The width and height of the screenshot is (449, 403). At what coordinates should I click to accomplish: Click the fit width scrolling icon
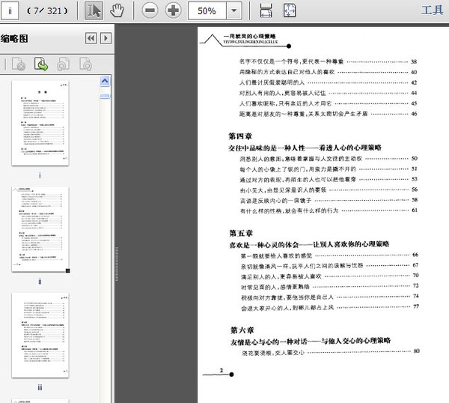(266, 10)
